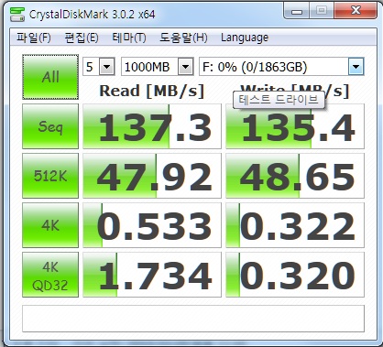Select the 4K read result 0.533

(152, 225)
